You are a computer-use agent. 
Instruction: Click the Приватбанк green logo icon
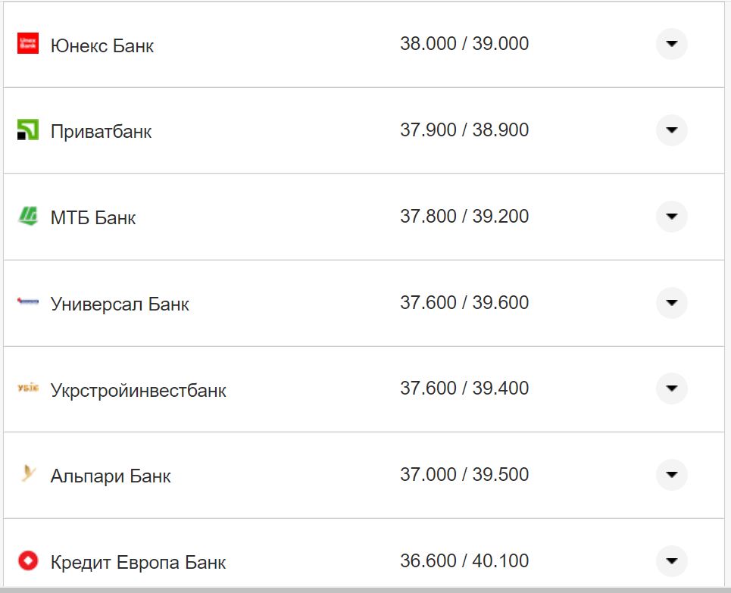[x=27, y=130]
